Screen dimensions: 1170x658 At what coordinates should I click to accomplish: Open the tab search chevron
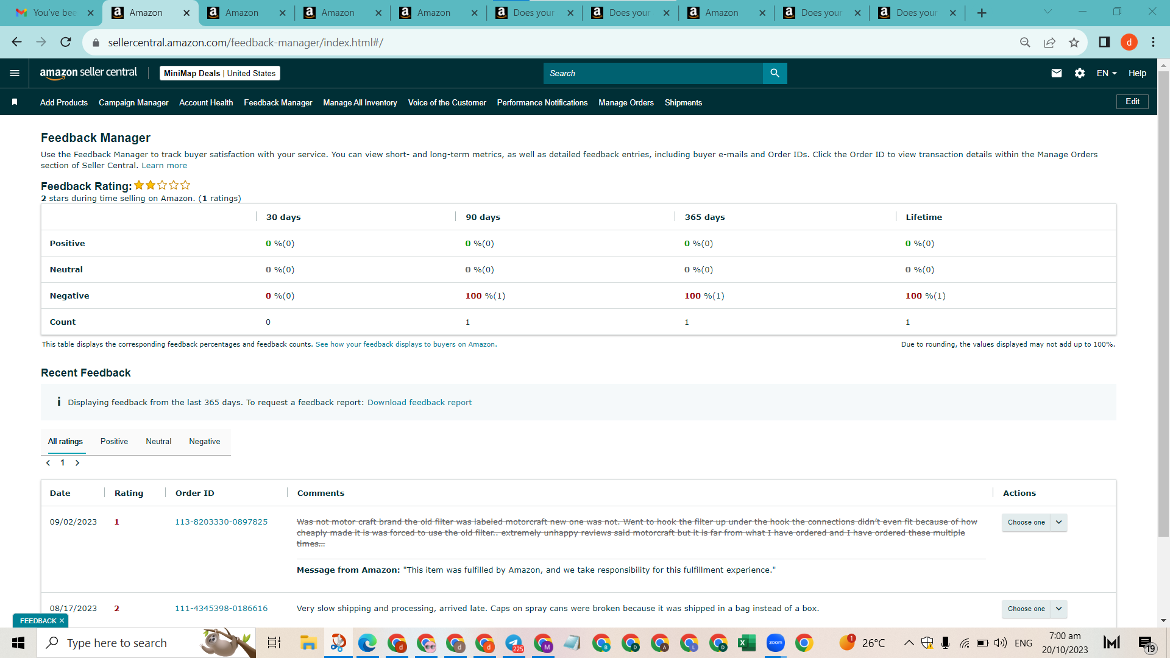[1048, 12]
